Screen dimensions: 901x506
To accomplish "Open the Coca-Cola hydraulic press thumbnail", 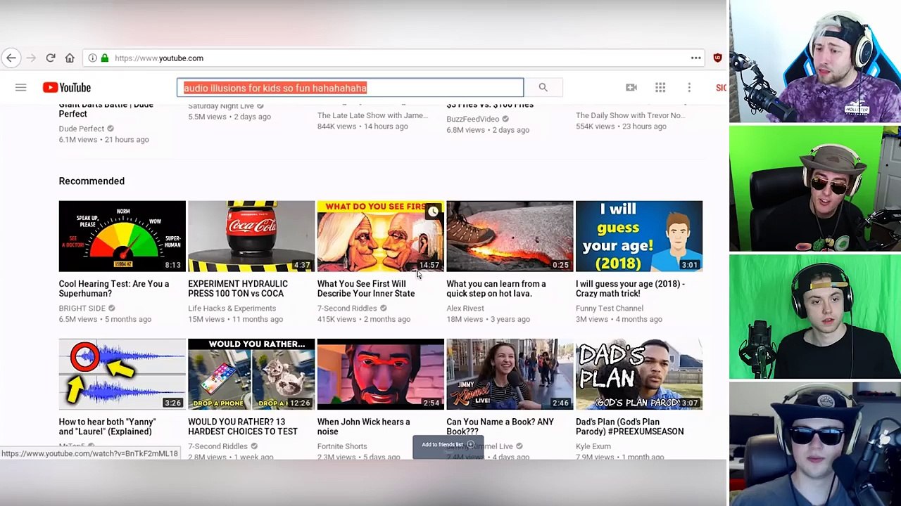I will (251, 236).
